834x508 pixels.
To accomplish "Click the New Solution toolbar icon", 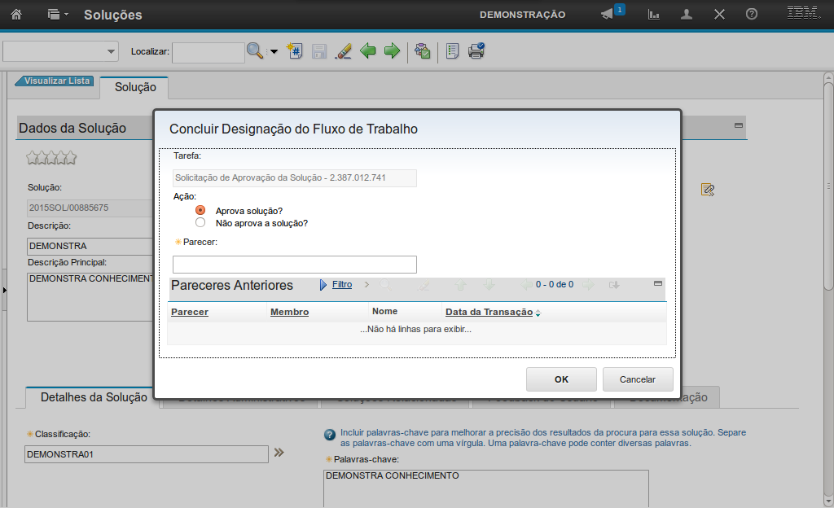I will tap(295, 51).
